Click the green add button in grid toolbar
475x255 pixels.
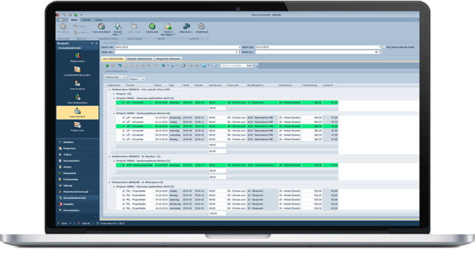pyautogui.click(x=107, y=65)
